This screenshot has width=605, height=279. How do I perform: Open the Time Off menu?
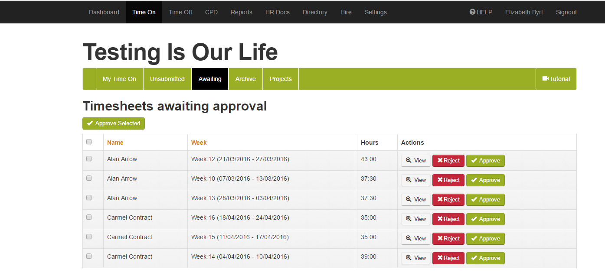(180, 12)
